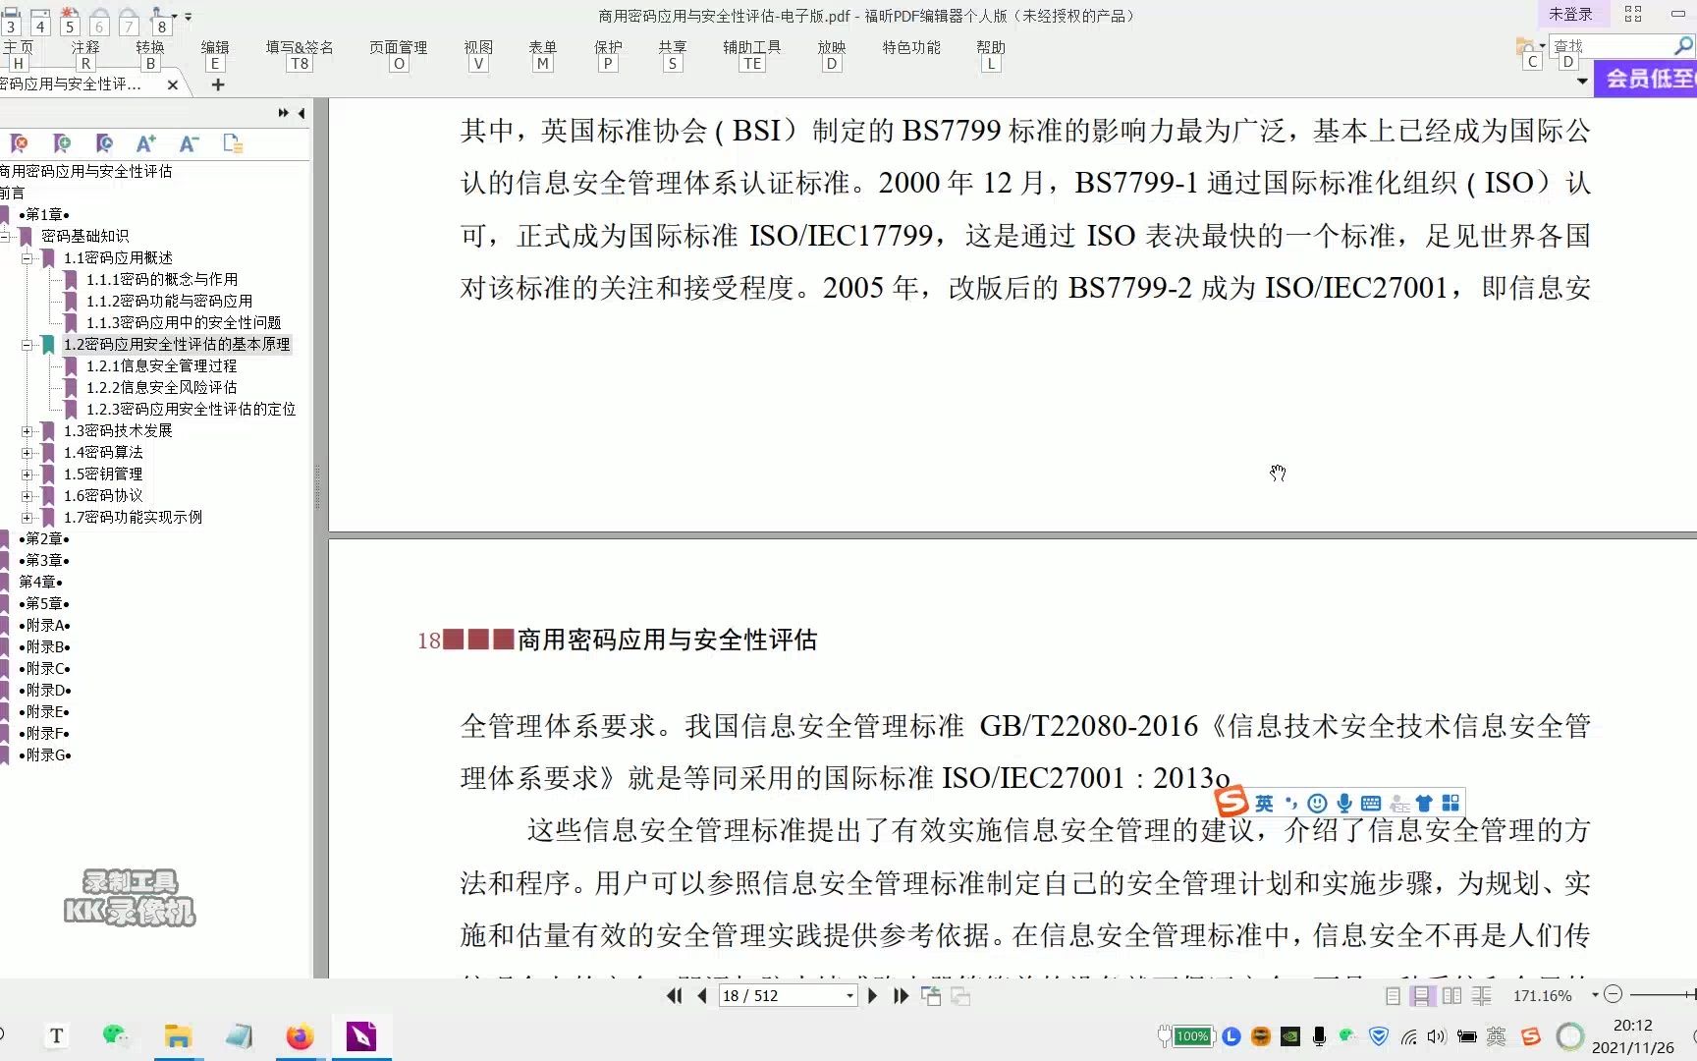Image resolution: width=1697 pixels, height=1061 pixels.
Task: Open Firefox from the taskbar
Action: pos(300,1036)
